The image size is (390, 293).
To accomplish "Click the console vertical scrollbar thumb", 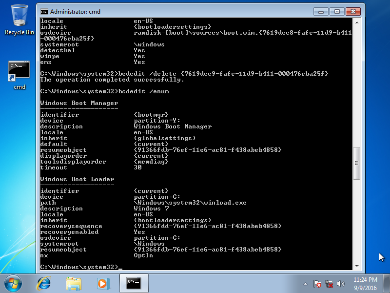I will (357, 163).
